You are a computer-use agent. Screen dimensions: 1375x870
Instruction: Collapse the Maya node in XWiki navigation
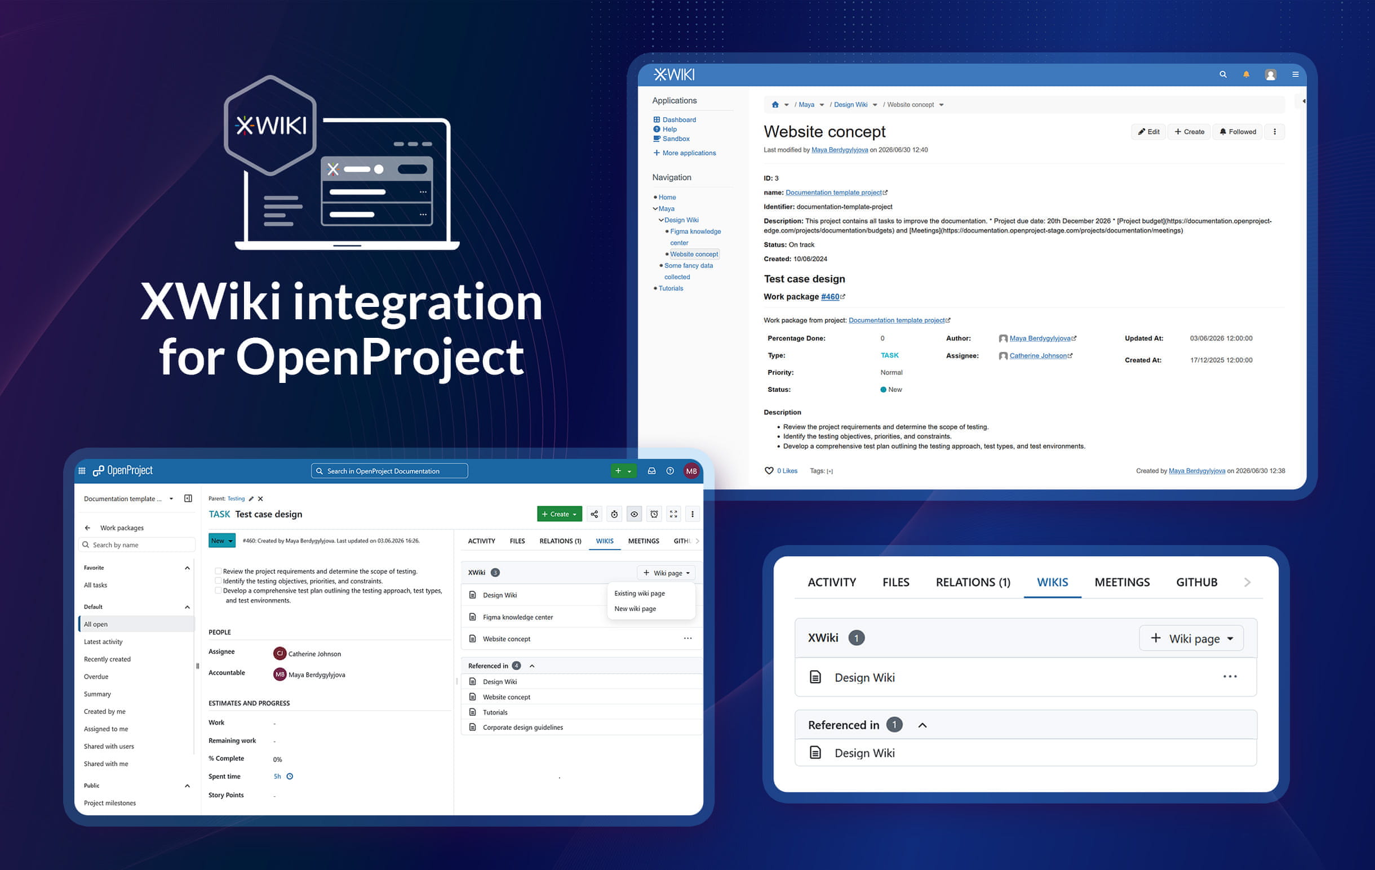coord(655,209)
